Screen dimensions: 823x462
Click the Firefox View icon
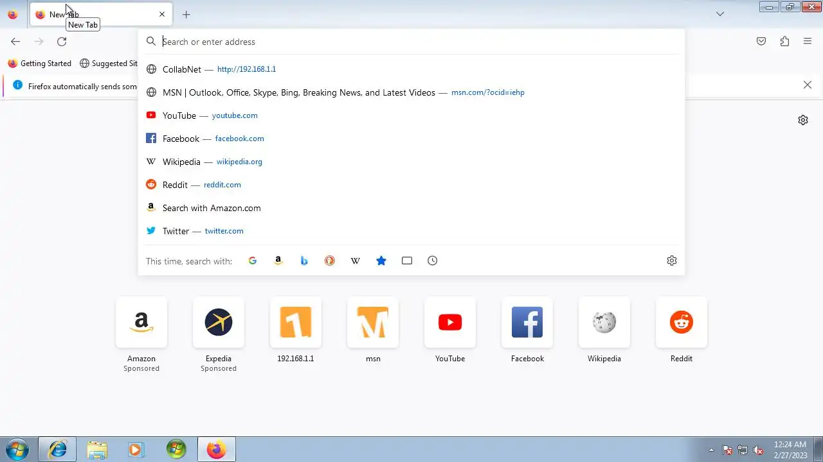13,14
